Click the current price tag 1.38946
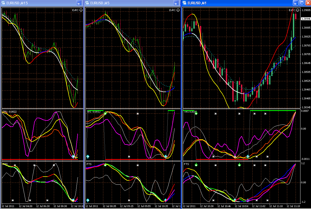This screenshot has height=209, width=311. [x=306, y=19]
